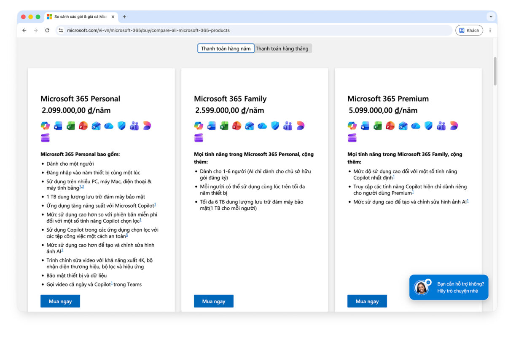This screenshot has width=516, height=337.
Task: Click the Copilot icon in Microsoft 365 Family card
Action: (199, 126)
